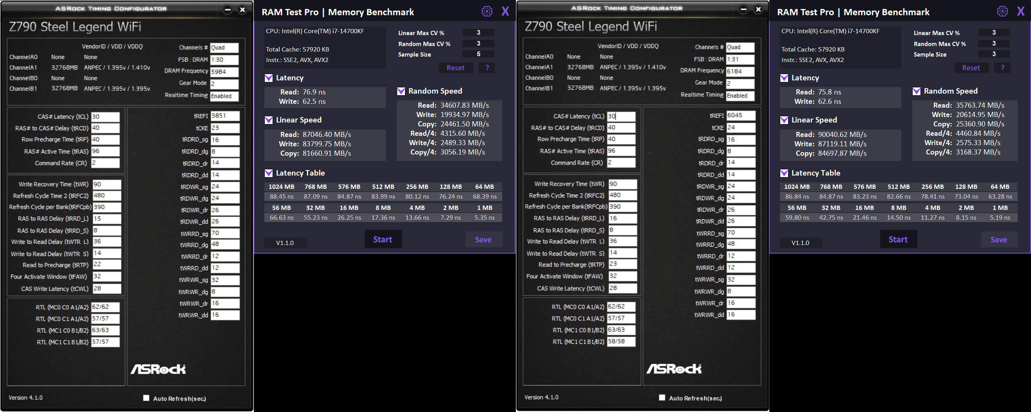Toggle Latency checkbox in right RAM Test Pro
Viewport: 1031px width, 412px height.
(784, 78)
